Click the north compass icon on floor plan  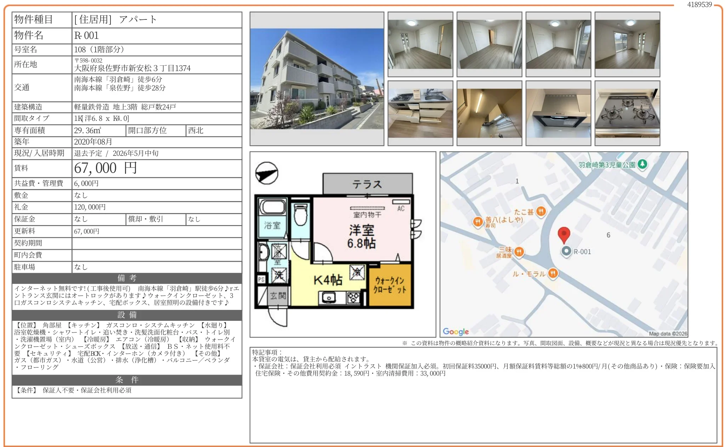267,173
